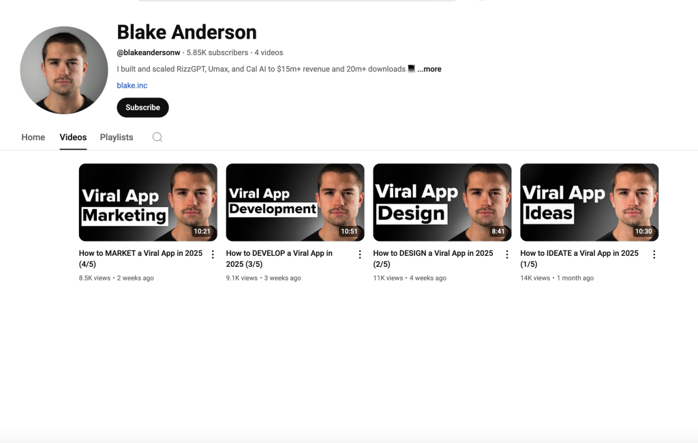The image size is (698, 443).
Task: Expand channel description with ...more
Action: tap(429, 69)
